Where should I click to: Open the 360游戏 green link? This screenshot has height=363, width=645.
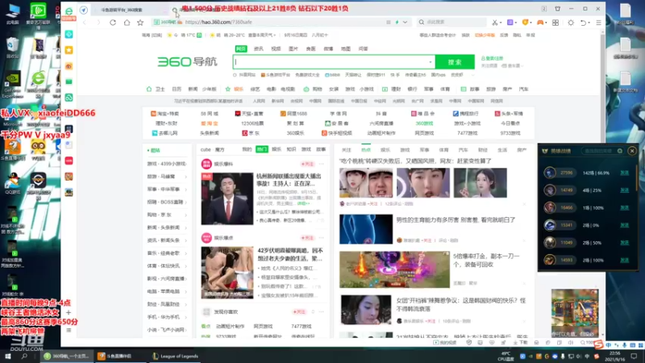pos(424,123)
